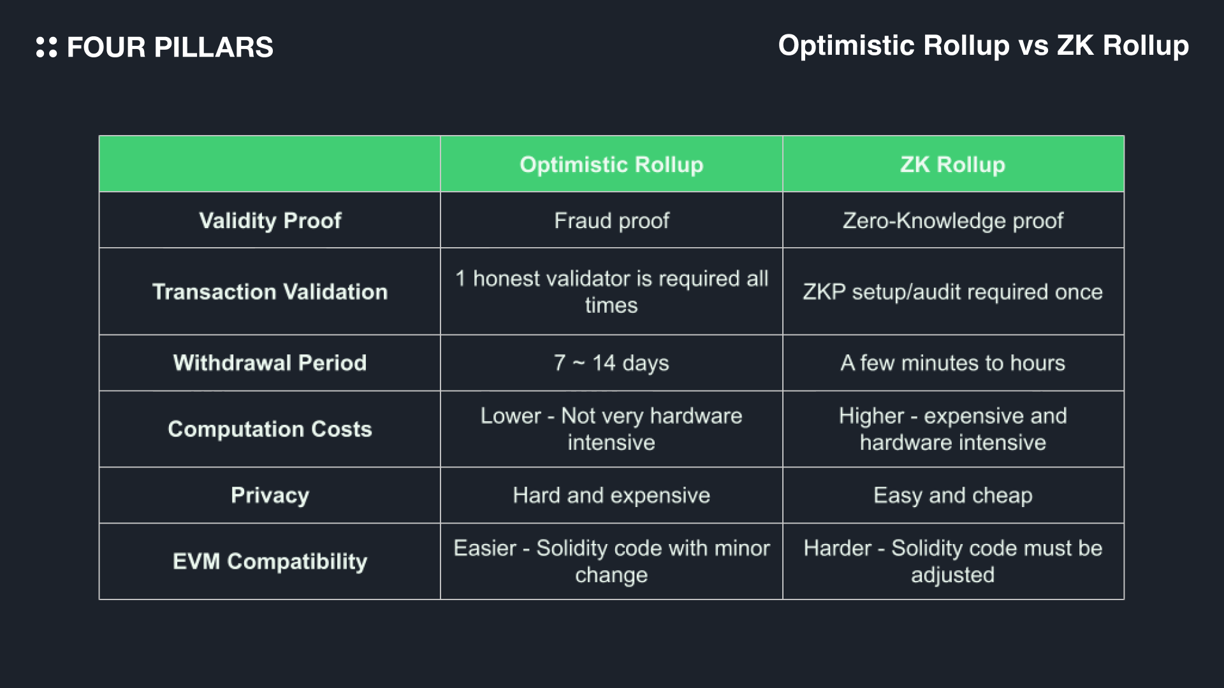1224x688 pixels.
Task: Select the '1 honest validator is required' cell
Action: [611, 292]
